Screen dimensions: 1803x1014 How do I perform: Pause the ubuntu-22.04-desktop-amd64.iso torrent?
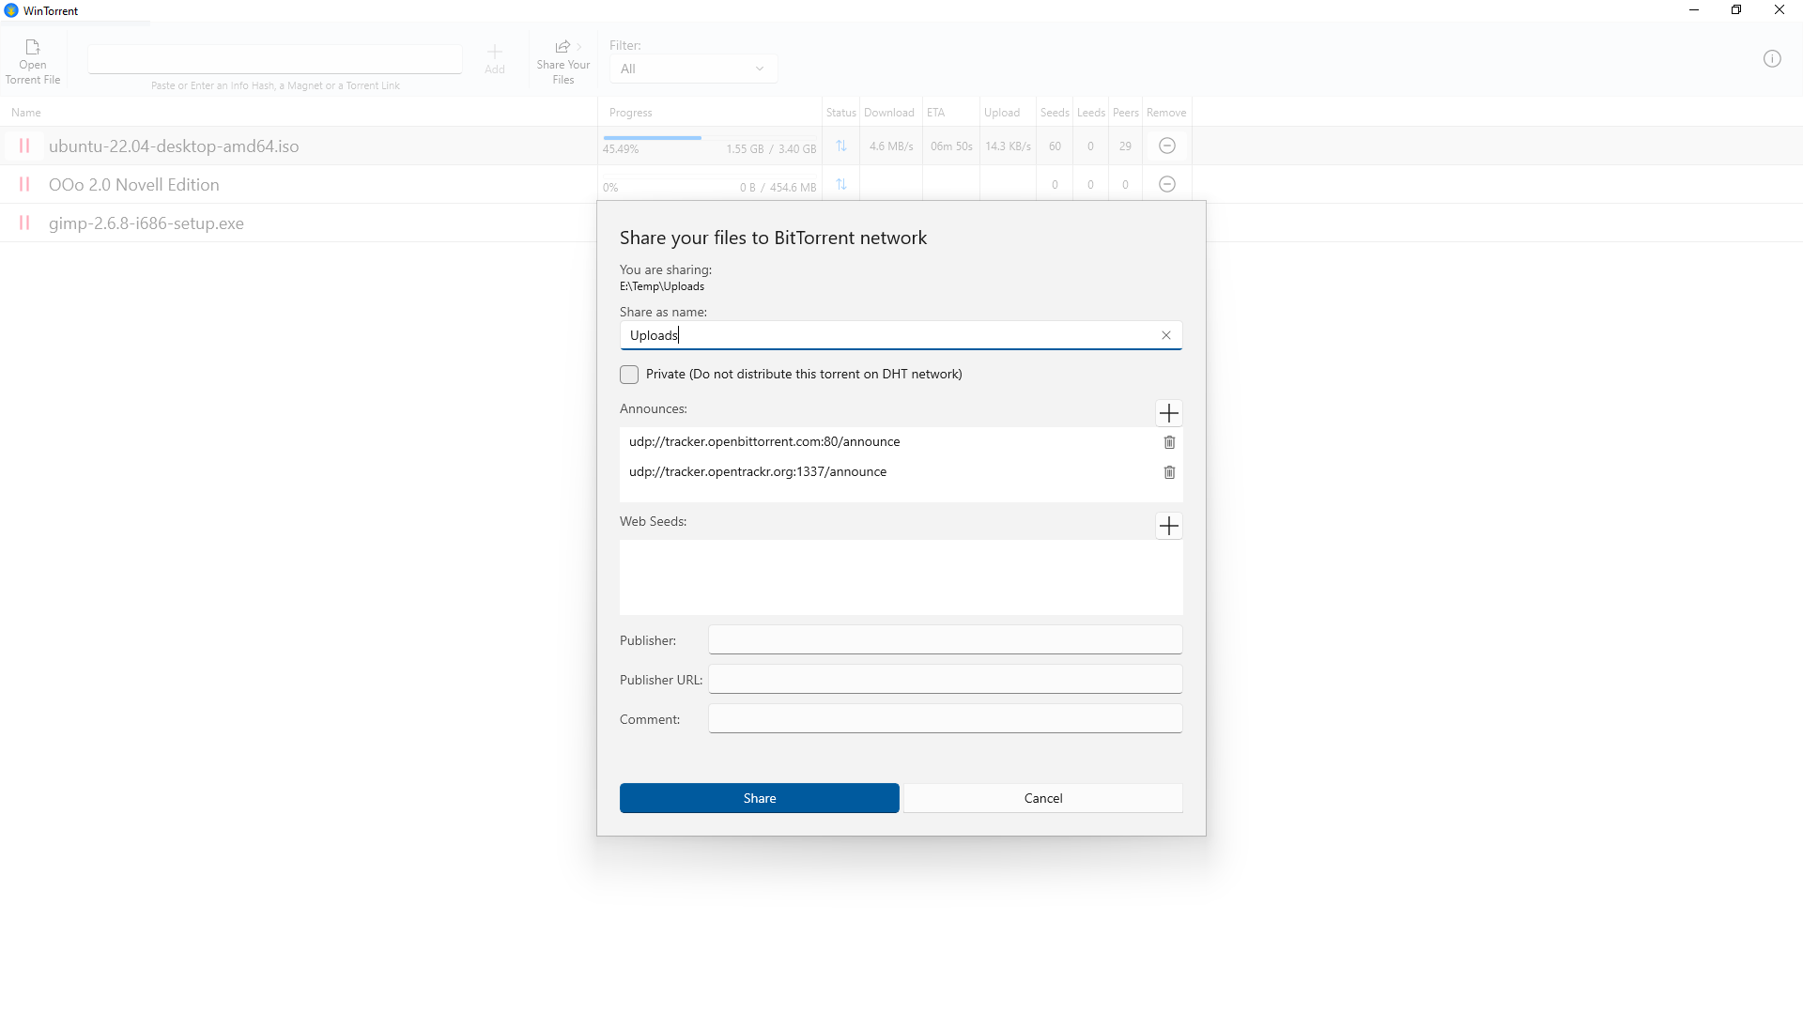pos(24,146)
